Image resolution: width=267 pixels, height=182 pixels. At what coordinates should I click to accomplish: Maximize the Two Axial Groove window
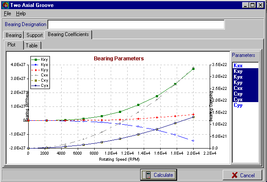tap(252, 5)
